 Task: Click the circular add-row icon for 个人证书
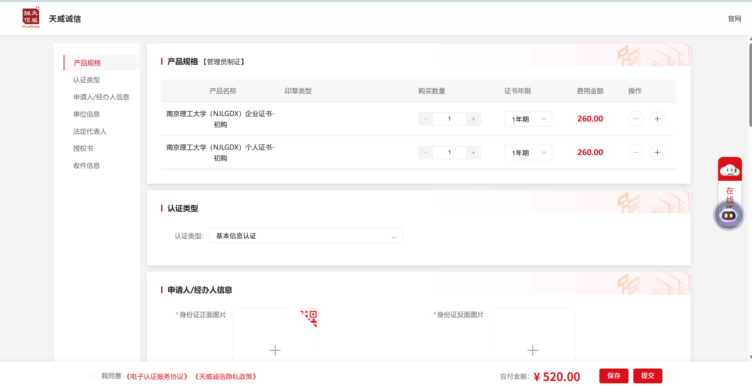(x=657, y=152)
